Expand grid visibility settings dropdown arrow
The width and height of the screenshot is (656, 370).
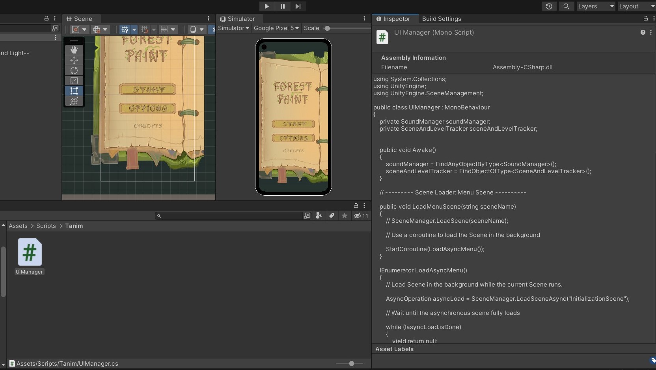point(134,30)
